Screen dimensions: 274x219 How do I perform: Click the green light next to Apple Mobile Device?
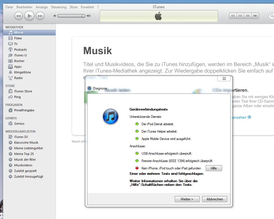(x=137, y=139)
